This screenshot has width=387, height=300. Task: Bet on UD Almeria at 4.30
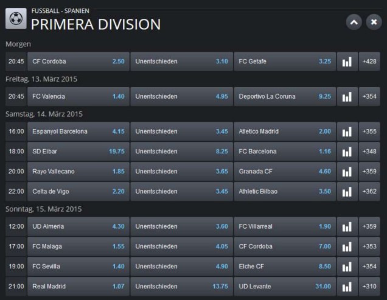78,226
